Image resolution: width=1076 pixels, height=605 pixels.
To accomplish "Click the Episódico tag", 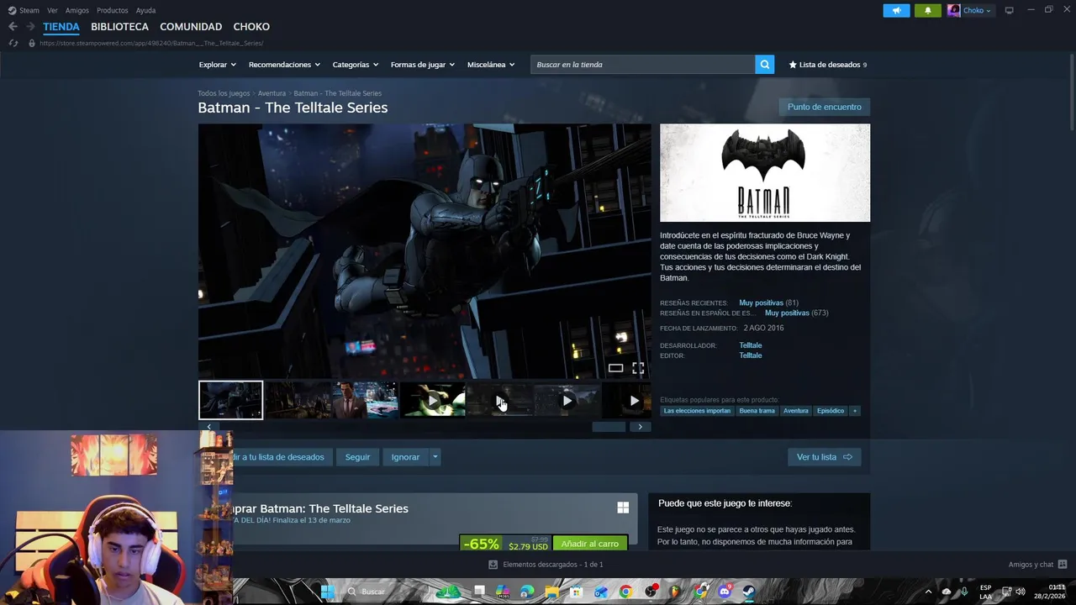I will click(x=831, y=411).
